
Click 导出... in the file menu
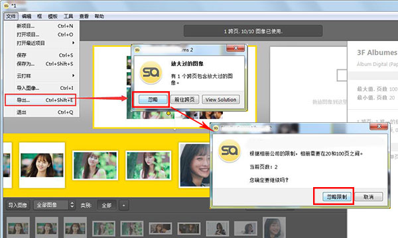point(40,100)
